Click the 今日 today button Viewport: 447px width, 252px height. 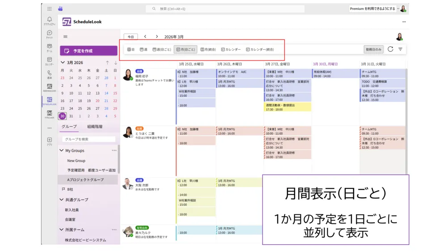(x=131, y=37)
